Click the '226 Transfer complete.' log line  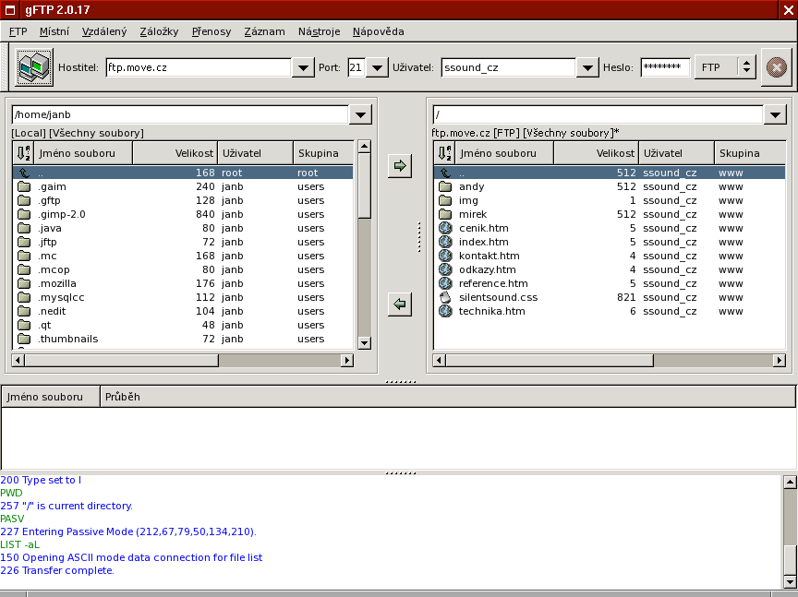pyautogui.click(x=57, y=570)
